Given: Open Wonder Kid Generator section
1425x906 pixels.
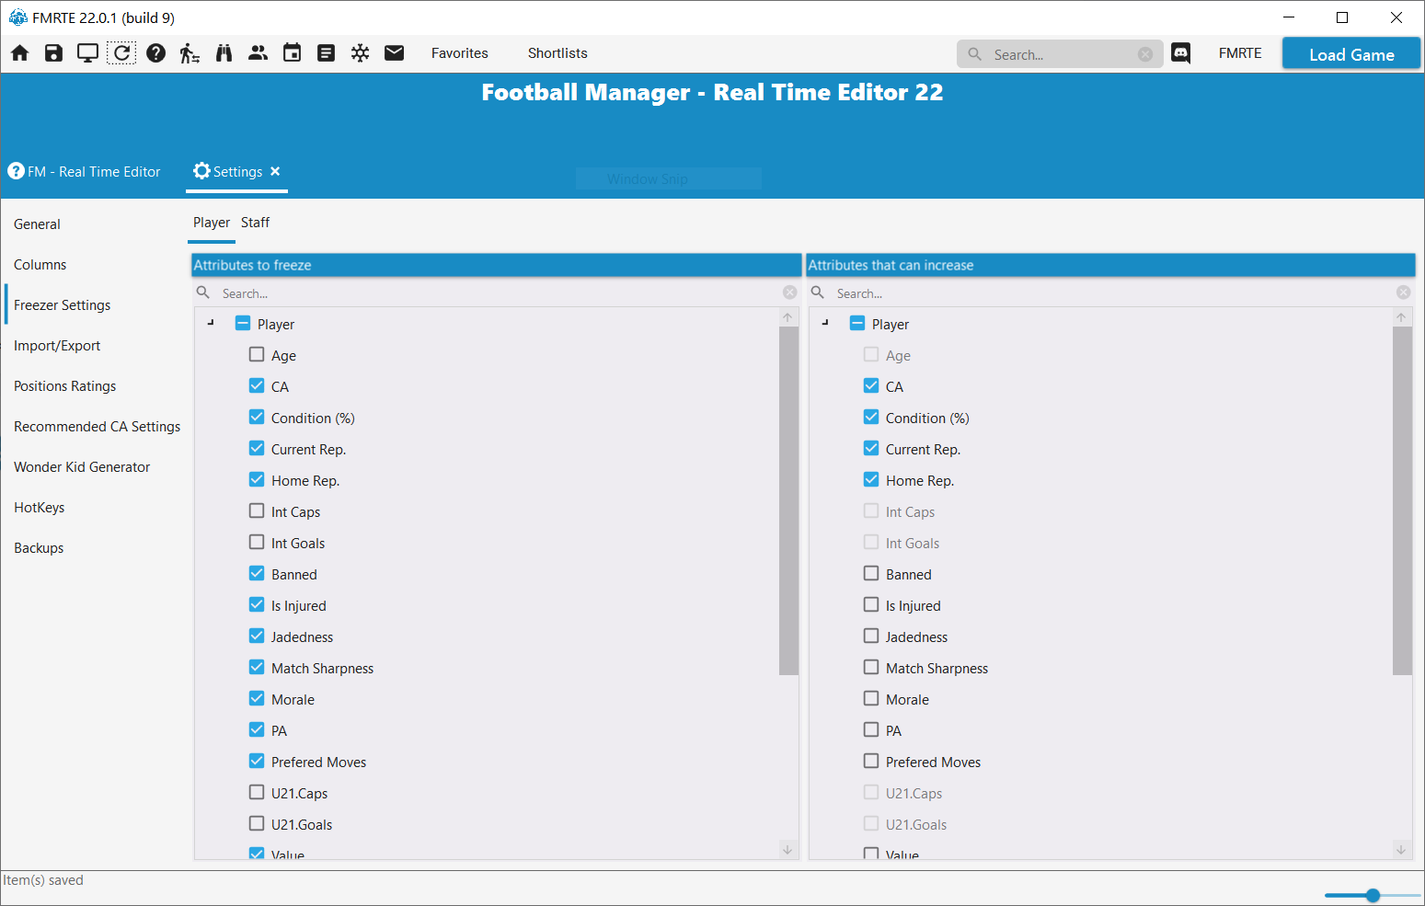Looking at the screenshot, I should pos(82,467).
